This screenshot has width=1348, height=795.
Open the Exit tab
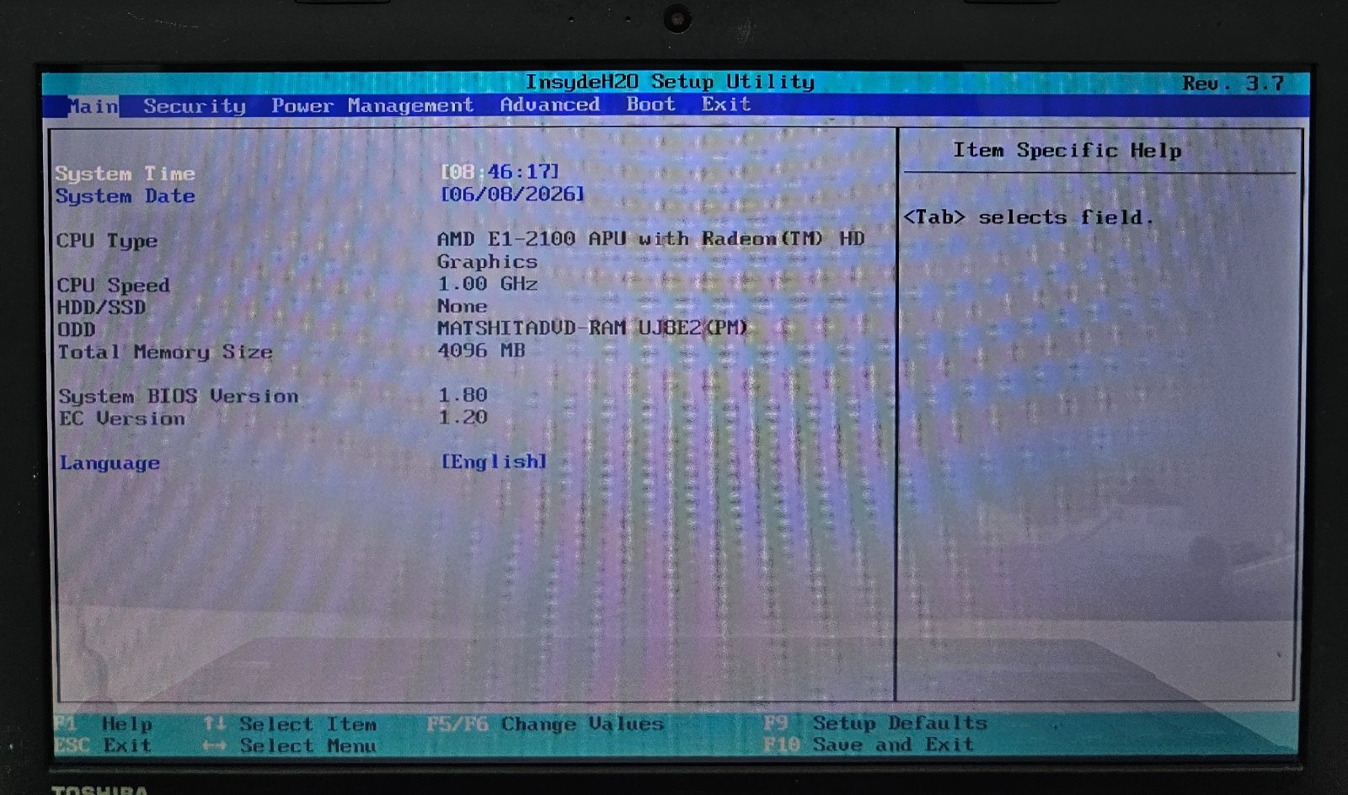pyautogui.click(x=726, y=104)
